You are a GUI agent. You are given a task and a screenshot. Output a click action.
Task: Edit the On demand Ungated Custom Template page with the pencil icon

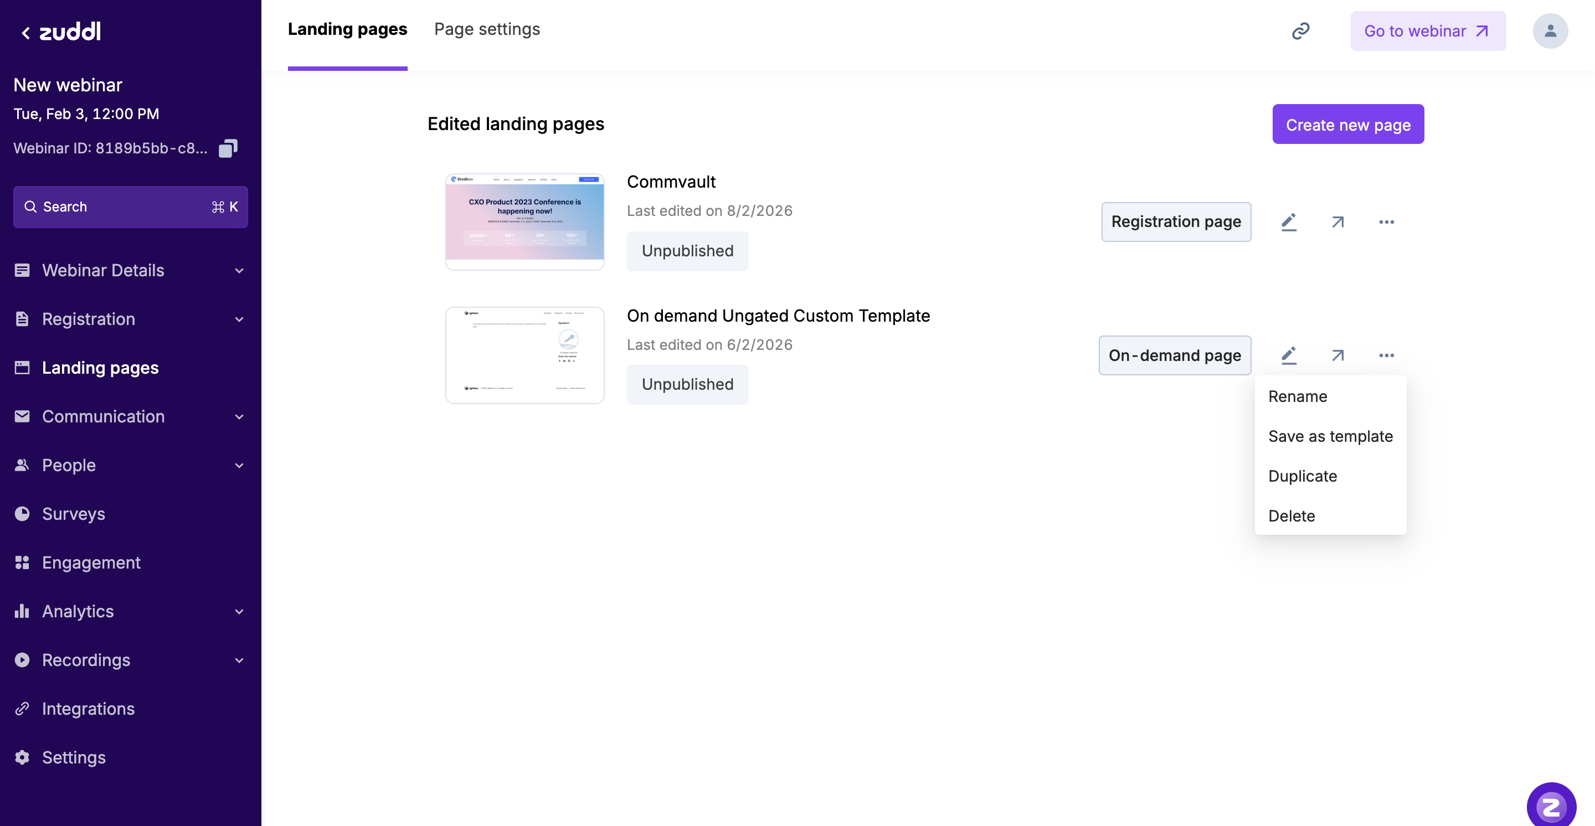point(1289,355)
